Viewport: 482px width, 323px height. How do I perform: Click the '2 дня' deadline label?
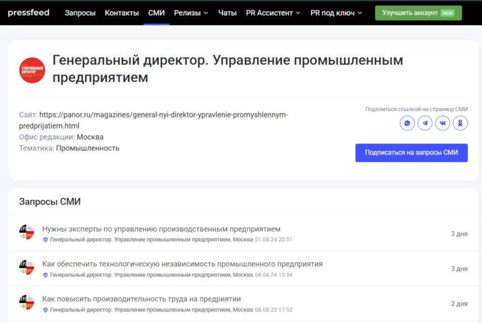459,304
